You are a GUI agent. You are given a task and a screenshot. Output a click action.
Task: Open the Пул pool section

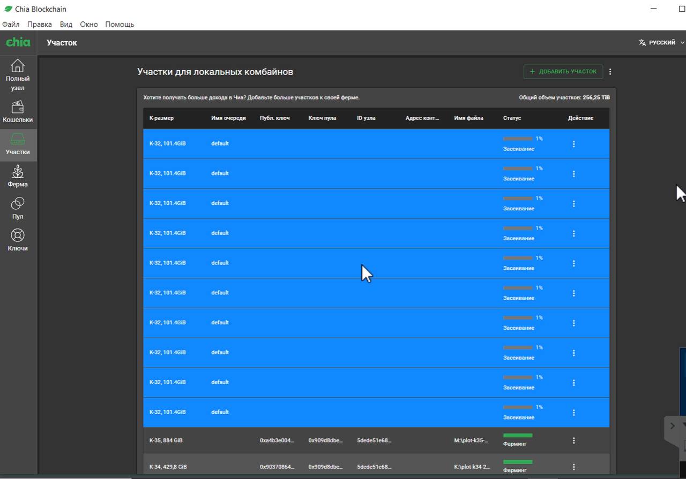pos(18,209)
